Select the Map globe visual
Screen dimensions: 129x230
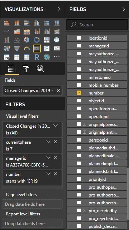[56, 40]
